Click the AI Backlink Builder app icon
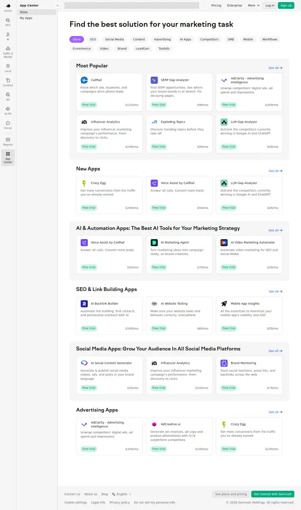 [x=84, y=304]
